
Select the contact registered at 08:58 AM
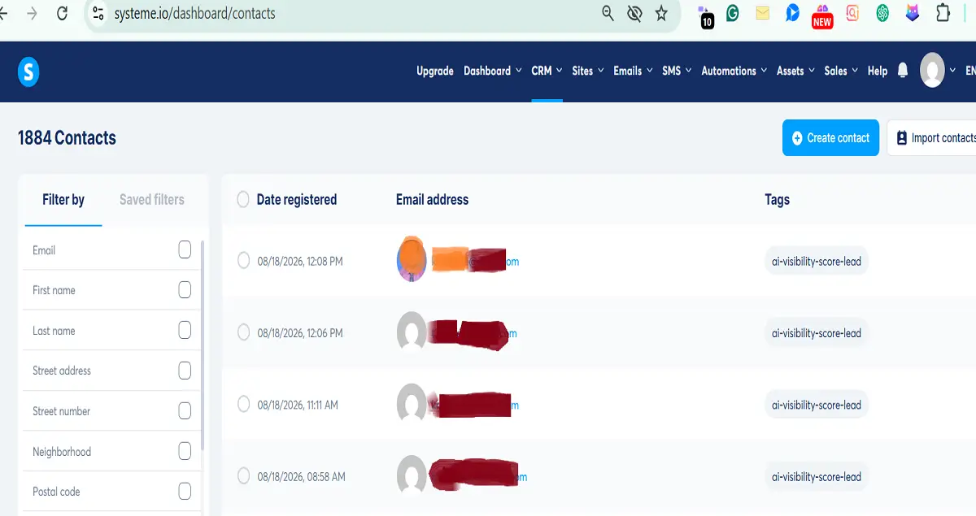pyautogui.click(x=243, y=475)
